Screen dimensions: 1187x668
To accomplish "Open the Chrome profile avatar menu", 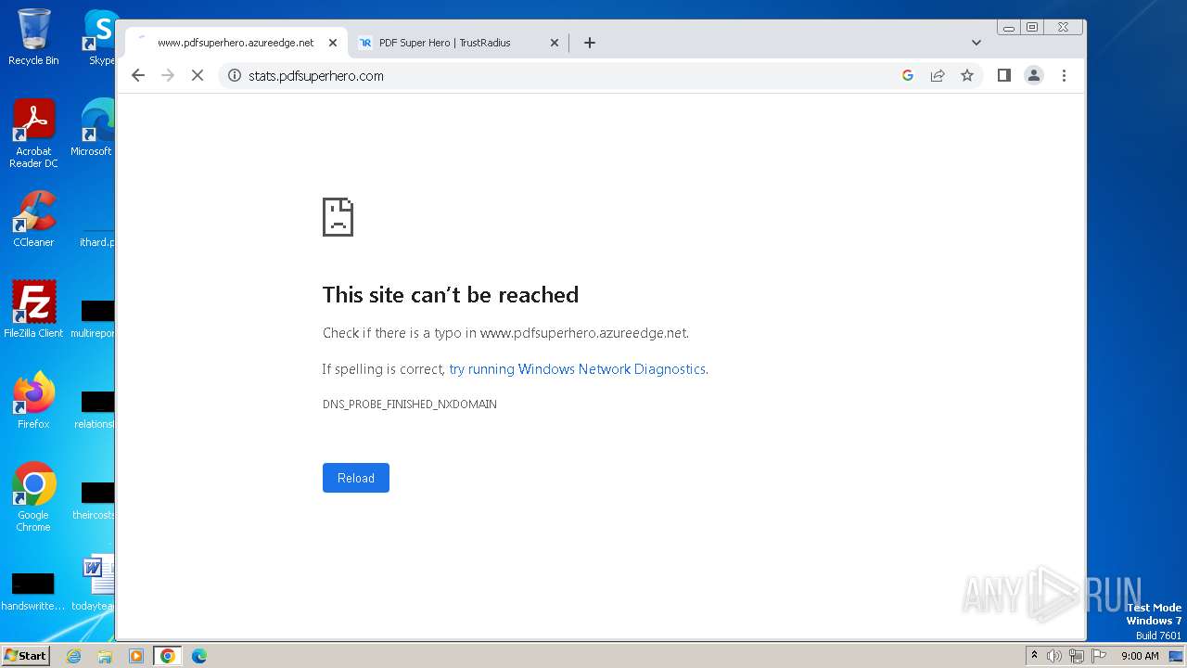I will [x=1034, y=76].
